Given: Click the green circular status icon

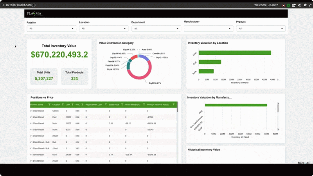Looking at the screenshot, I should pyautogui.click(x=288, y=5).
